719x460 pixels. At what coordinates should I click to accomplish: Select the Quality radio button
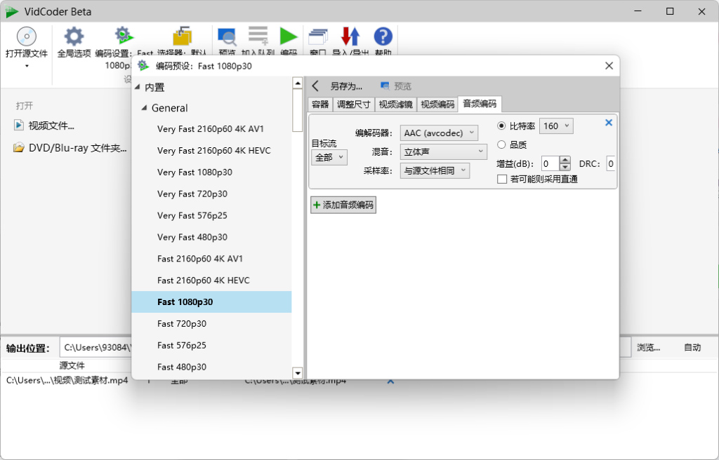pyautogui.click(x=501, y=144)
